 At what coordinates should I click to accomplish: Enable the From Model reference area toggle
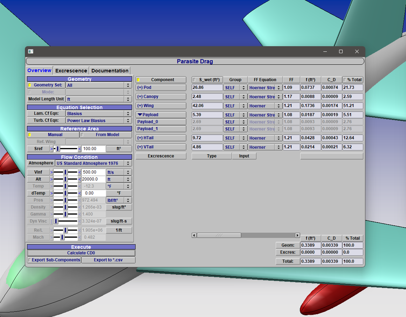[106, 135]
